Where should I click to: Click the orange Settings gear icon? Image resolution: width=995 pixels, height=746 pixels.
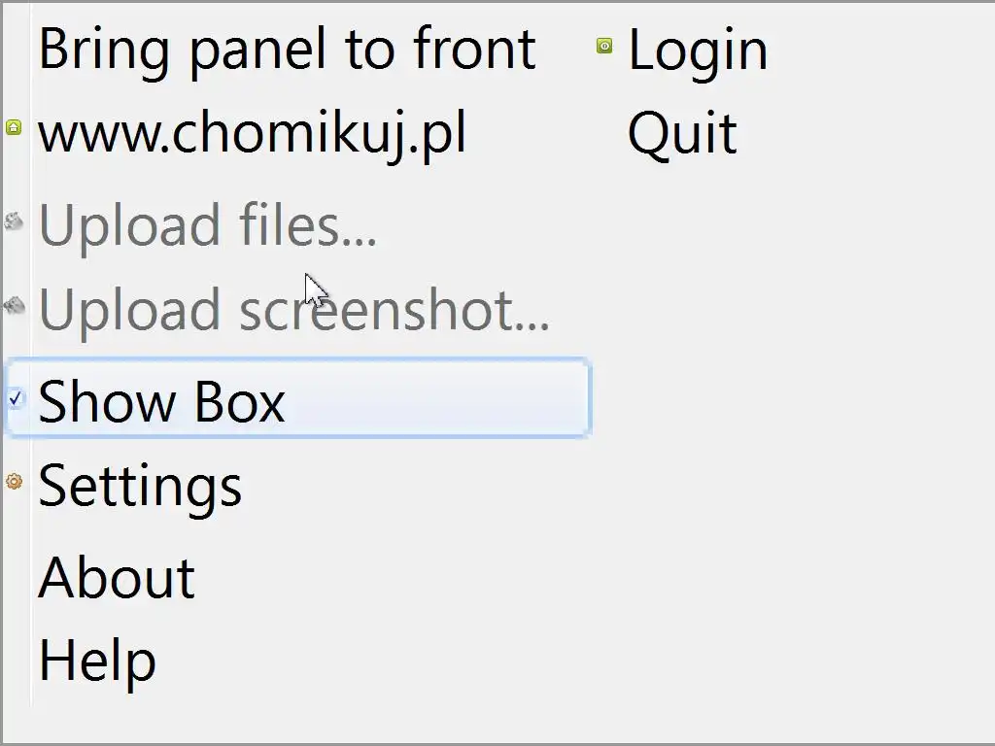(x=14, y=481)
